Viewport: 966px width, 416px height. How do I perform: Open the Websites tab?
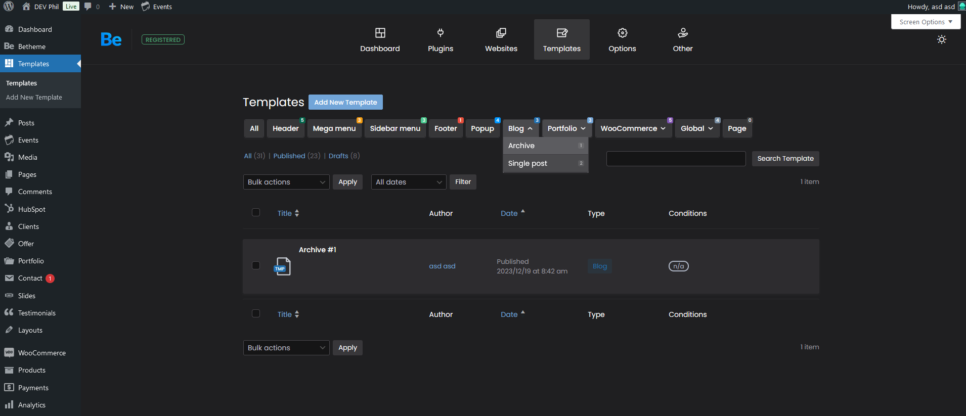click(x=501, y=39)
